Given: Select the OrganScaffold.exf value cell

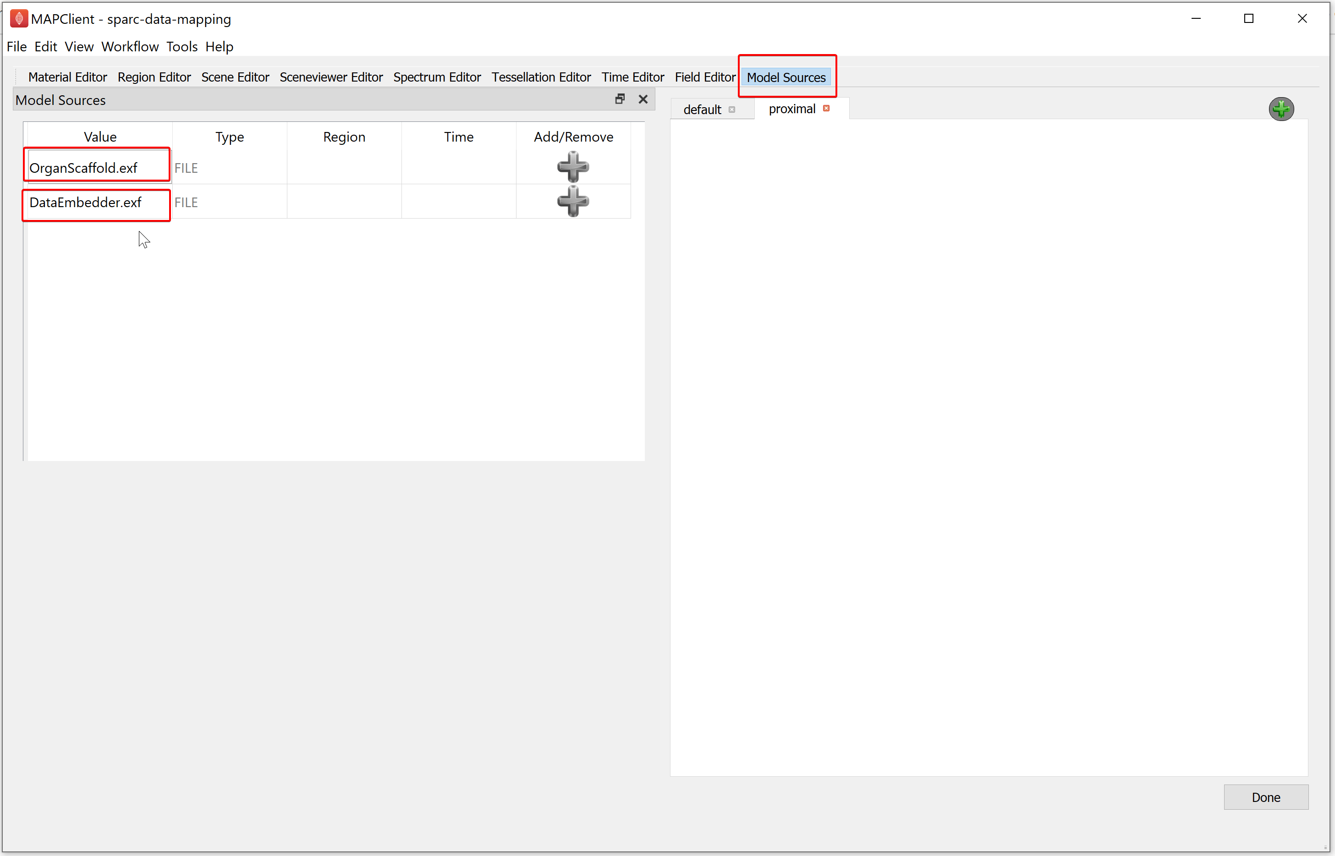Looking at the screenshot, I should tap(99, 167).
